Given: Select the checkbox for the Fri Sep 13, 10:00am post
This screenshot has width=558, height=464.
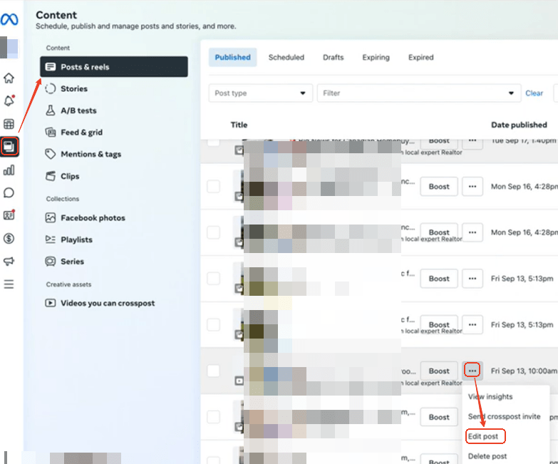Looking at the screenshot, I should click(x=214, y=371).
